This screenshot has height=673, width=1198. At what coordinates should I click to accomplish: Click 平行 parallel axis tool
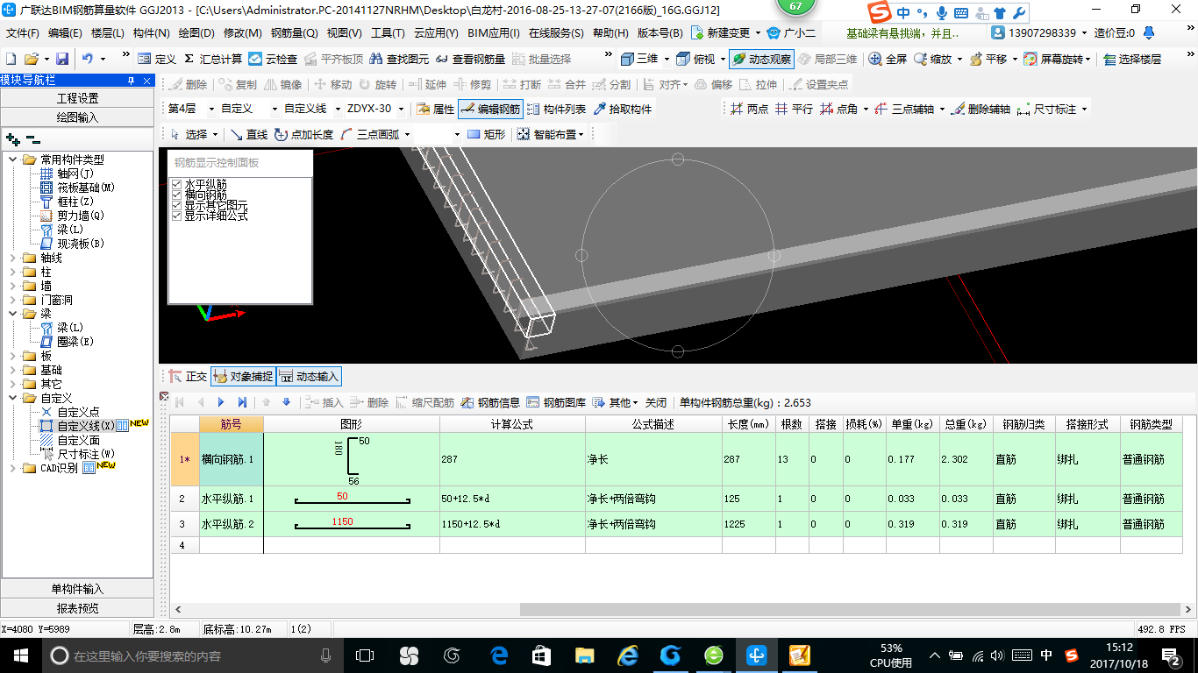(x=794, y=110)
